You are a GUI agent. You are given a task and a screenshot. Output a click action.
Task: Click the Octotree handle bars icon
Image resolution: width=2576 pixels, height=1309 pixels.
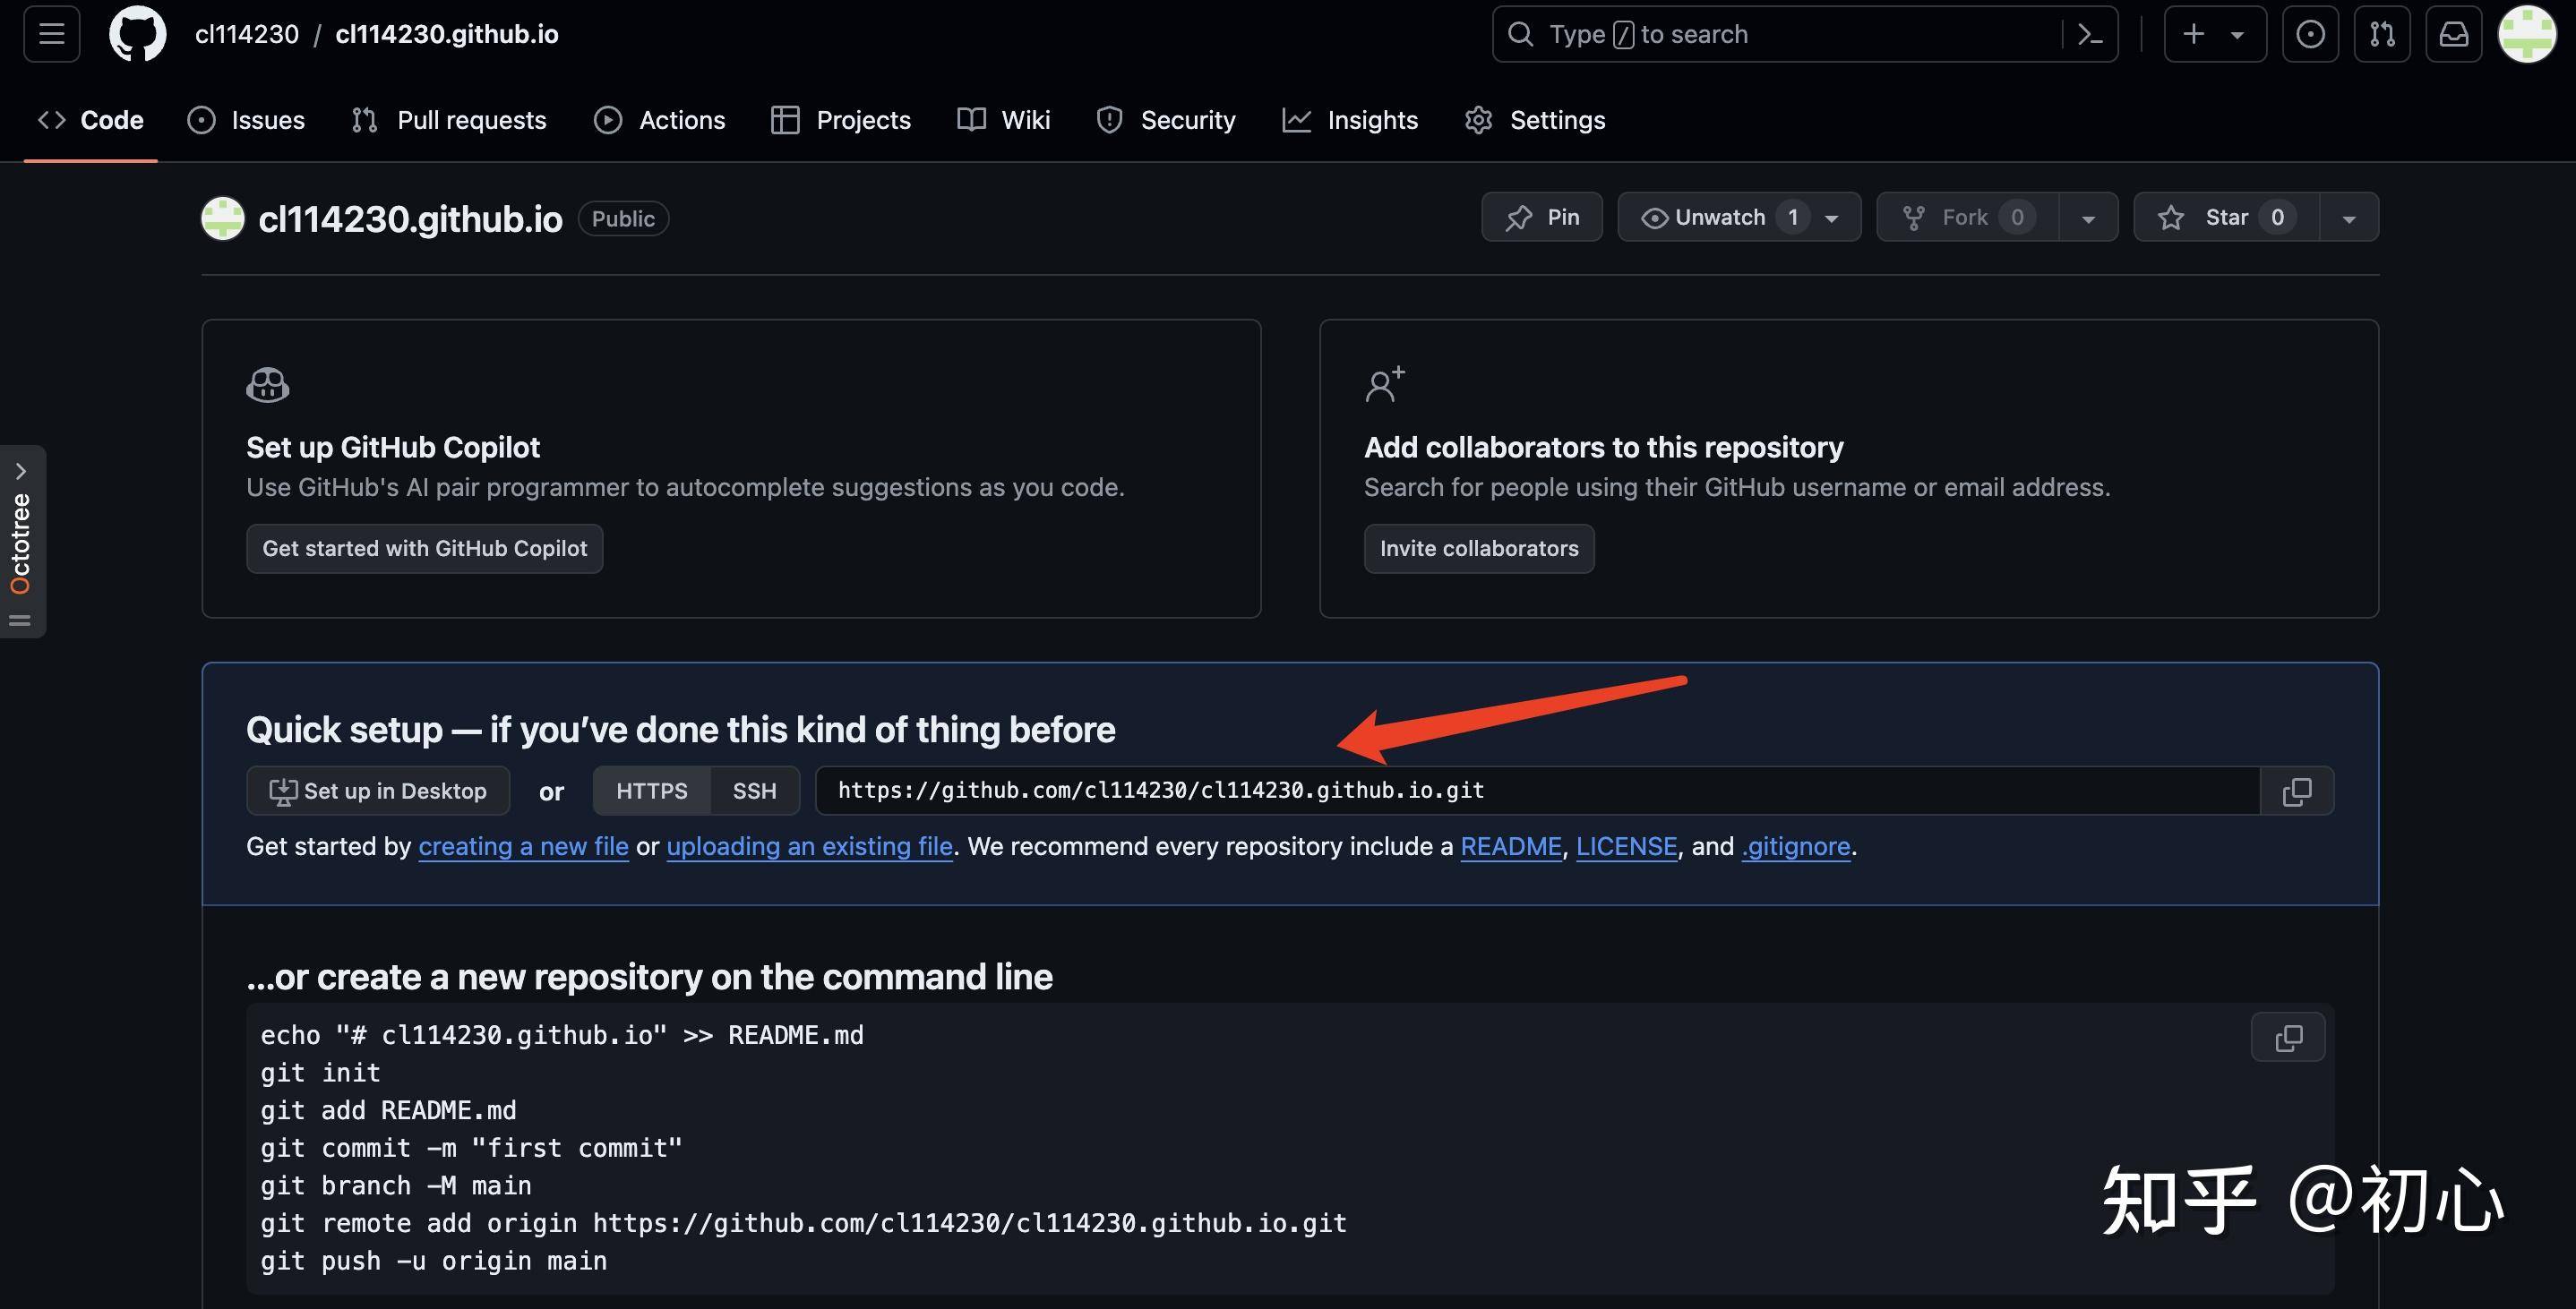pos(20,621)
